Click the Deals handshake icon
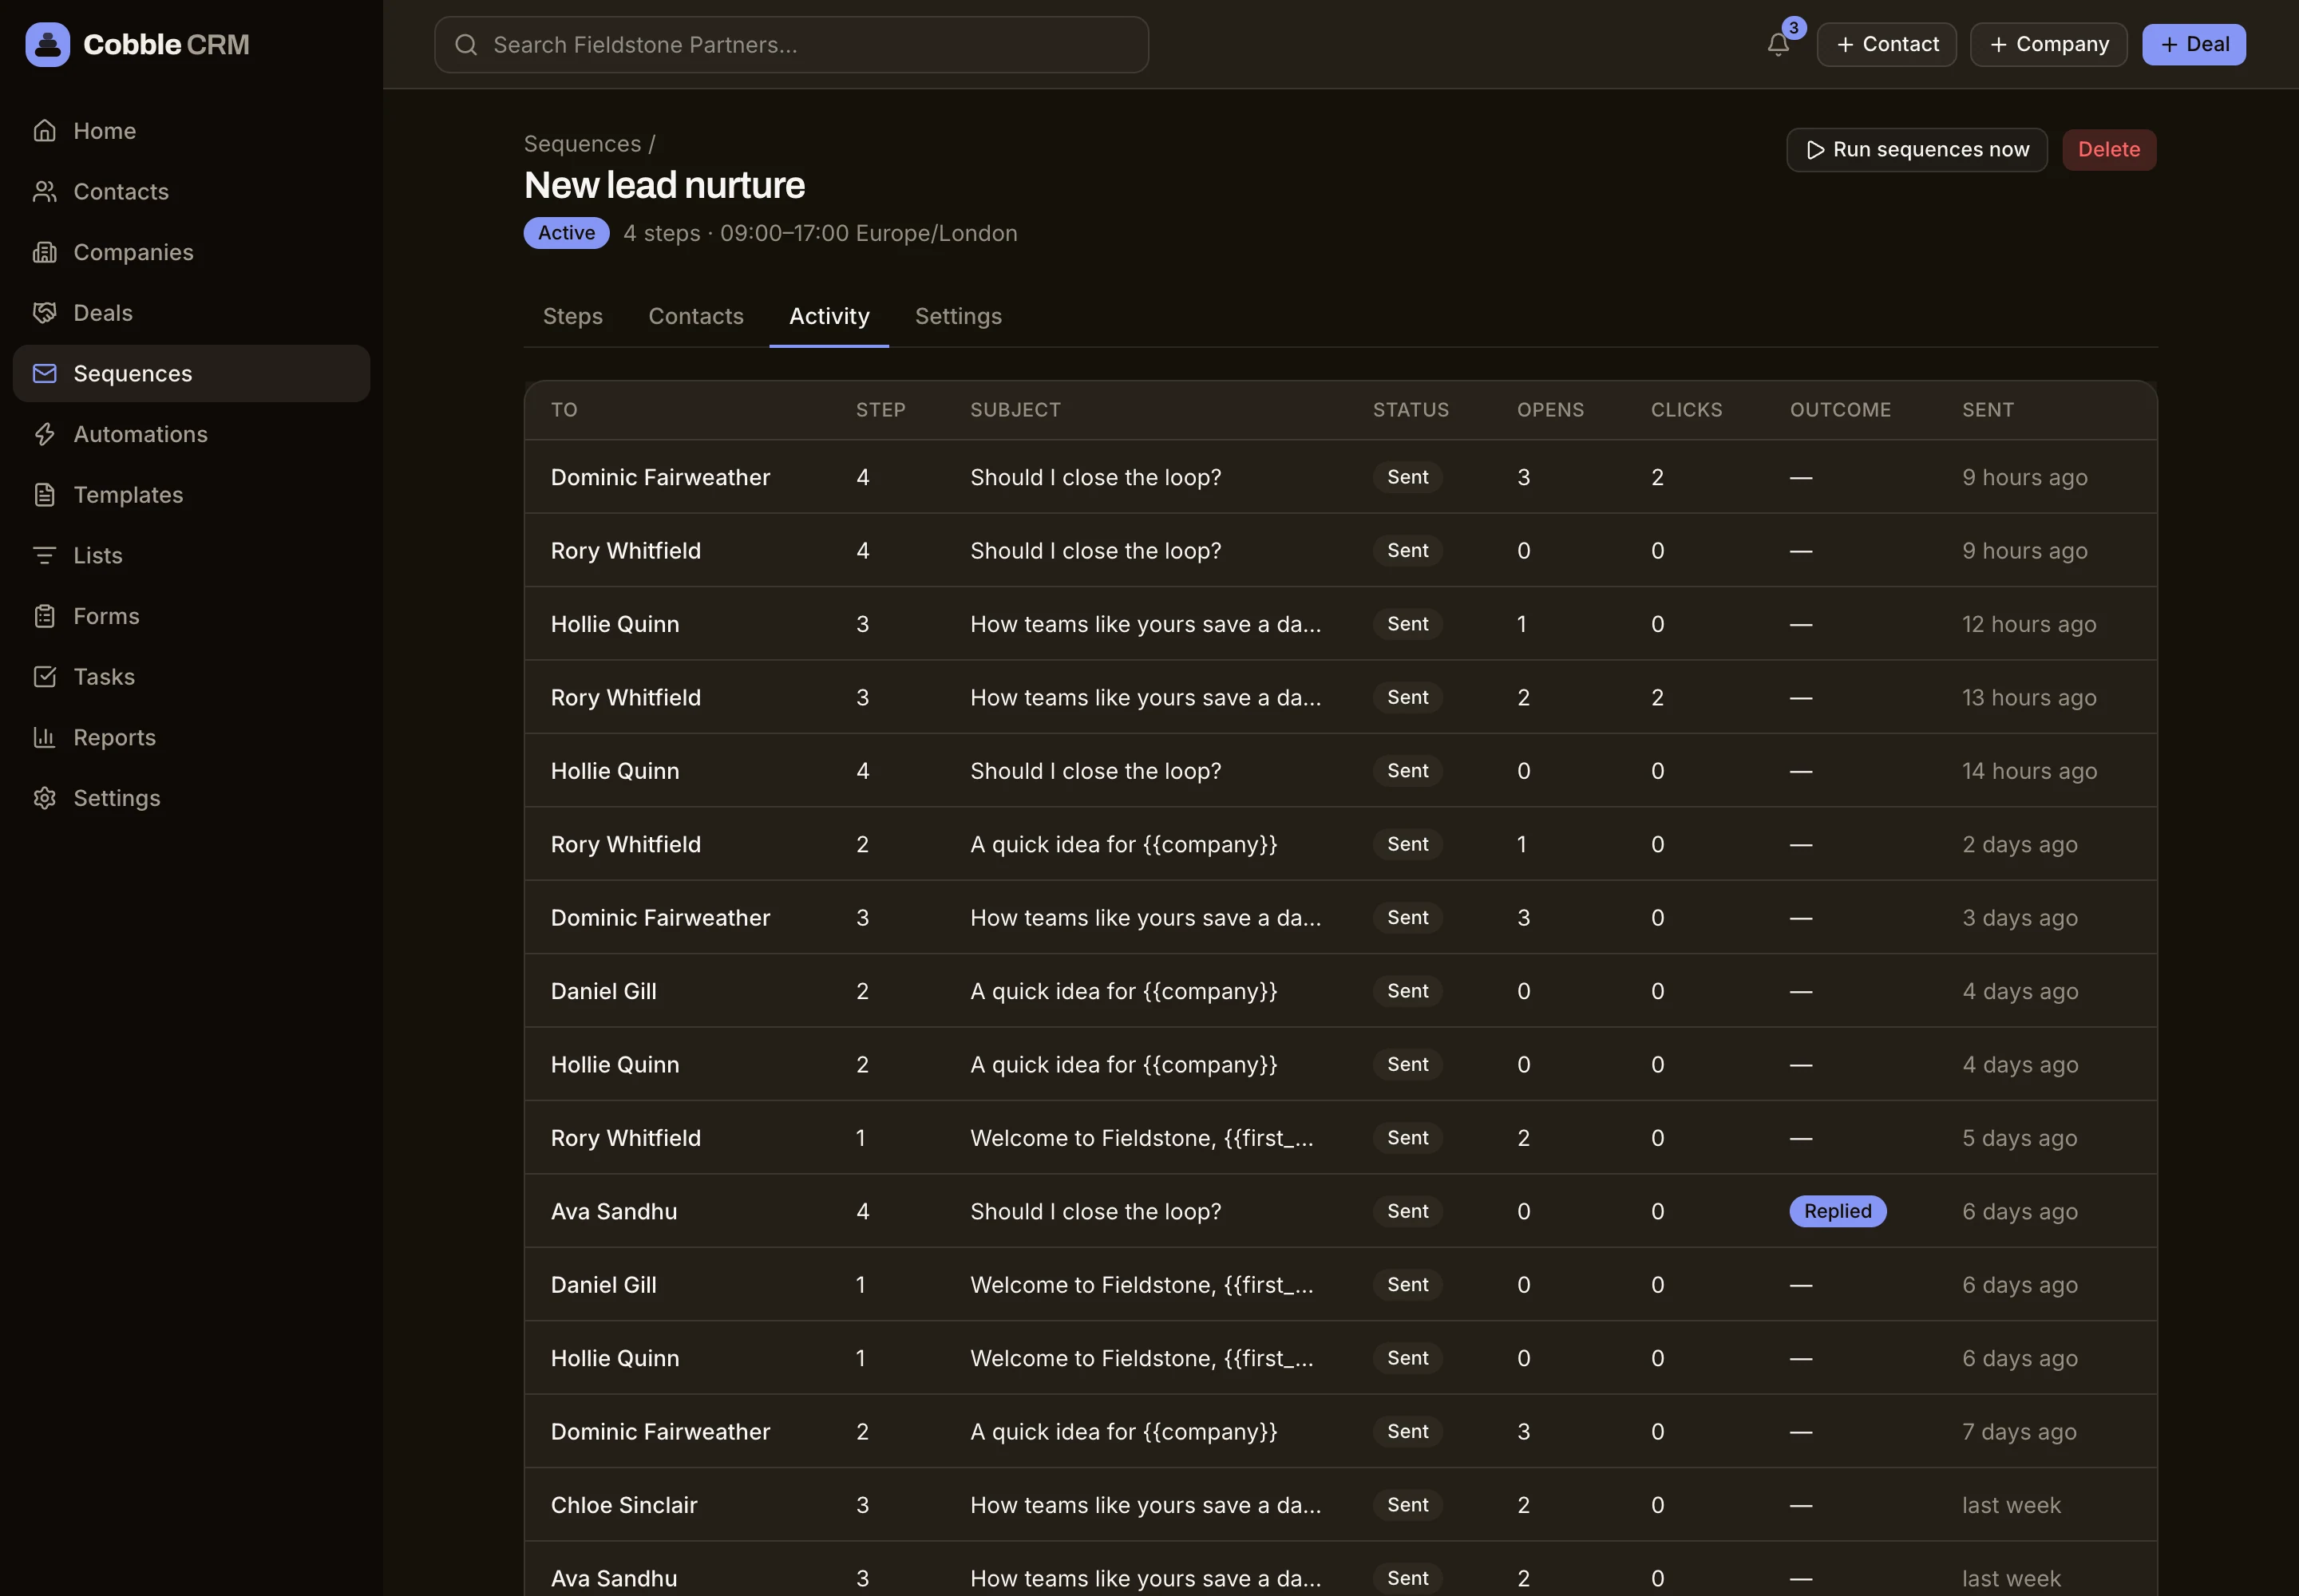Screen dimensions: 2299x1596 click(x=44, y=313)
